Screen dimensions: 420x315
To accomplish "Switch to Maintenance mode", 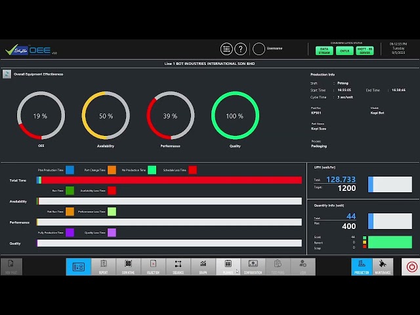I will [383, 267].
